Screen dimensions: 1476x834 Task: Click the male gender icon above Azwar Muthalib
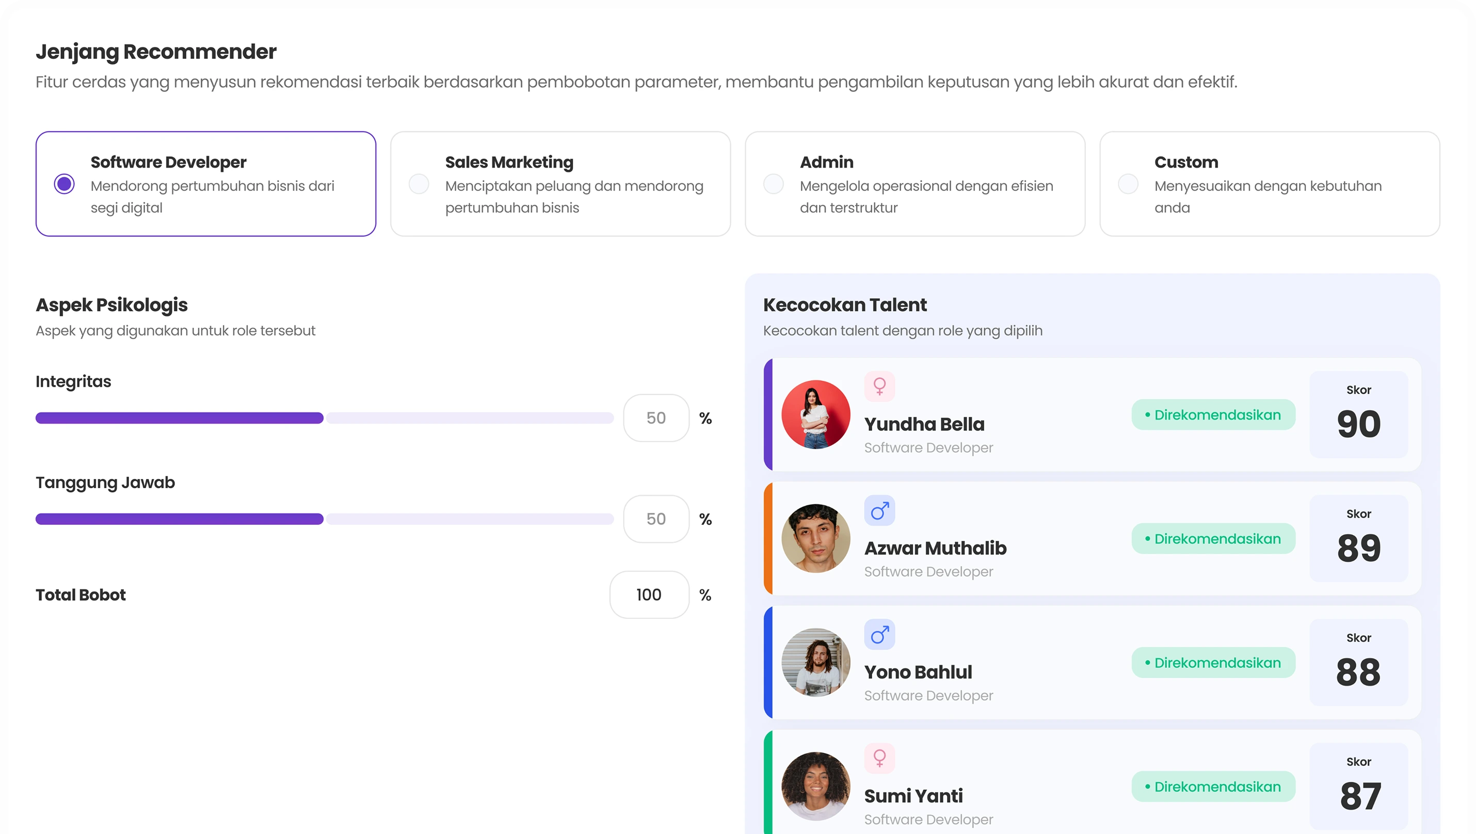(x=879, y=510)
